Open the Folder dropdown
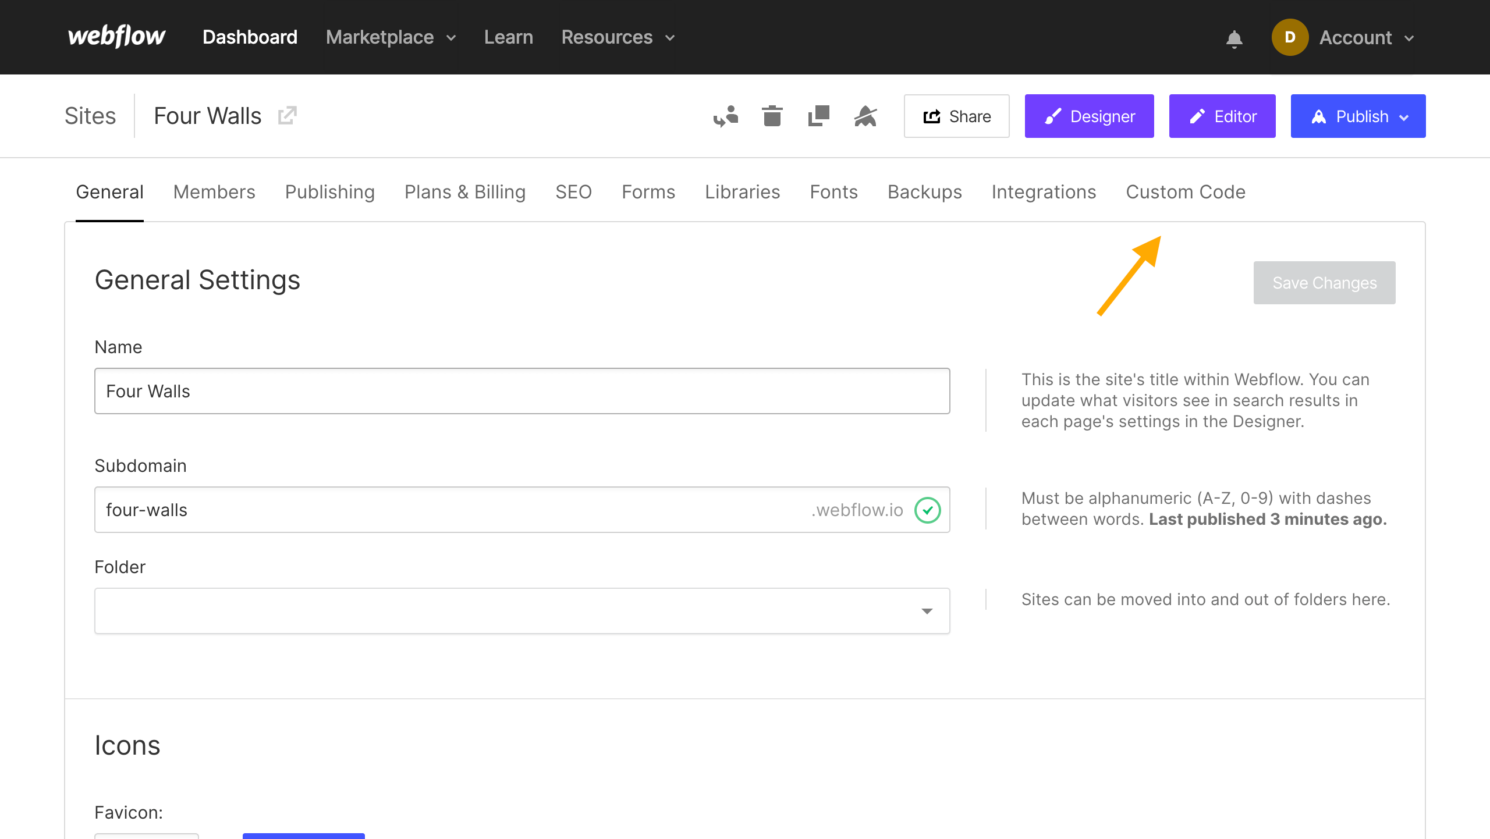 point(522,611)
